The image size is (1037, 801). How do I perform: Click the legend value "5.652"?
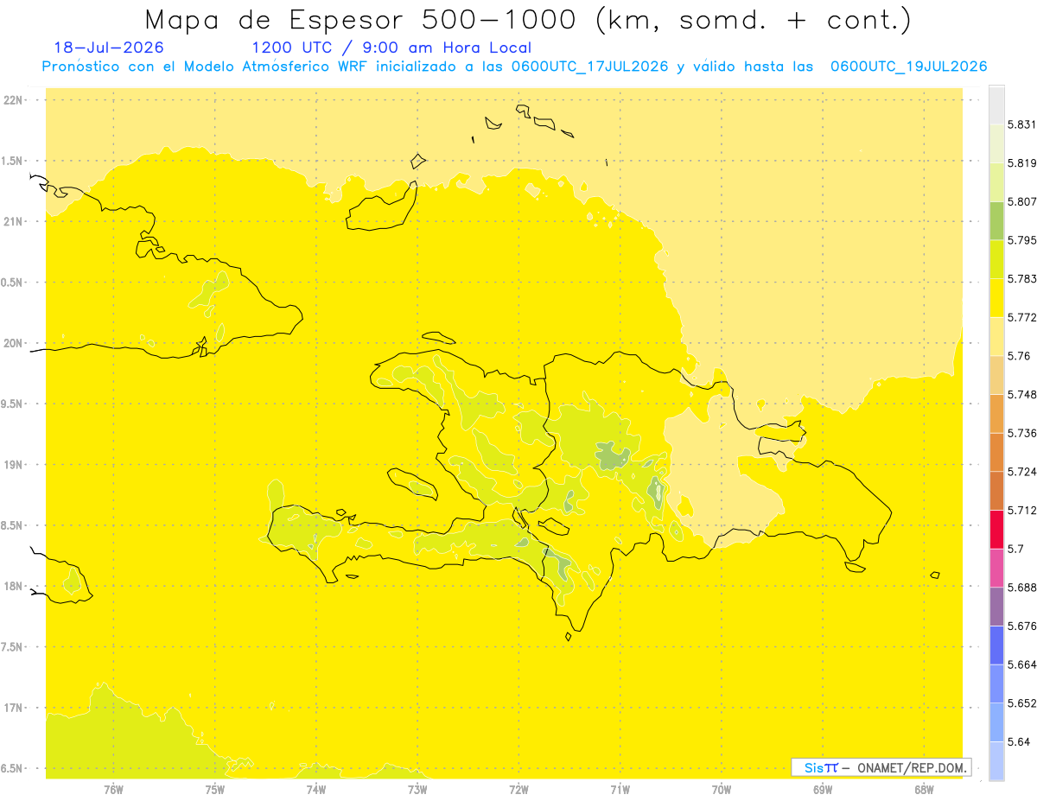(1021, 703)
